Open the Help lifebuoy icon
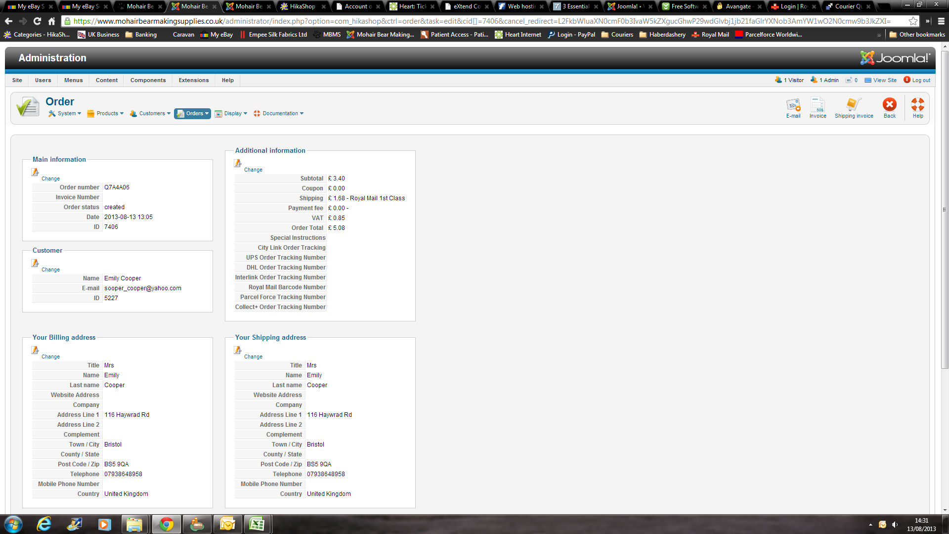Screen dimensions: 949x534 pos(917,107)
